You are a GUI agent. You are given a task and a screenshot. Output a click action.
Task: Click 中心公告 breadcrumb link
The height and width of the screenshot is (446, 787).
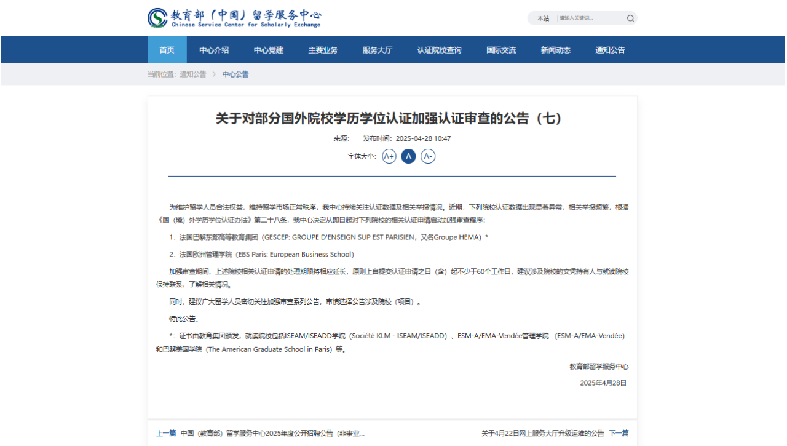[x=235, y=74]
